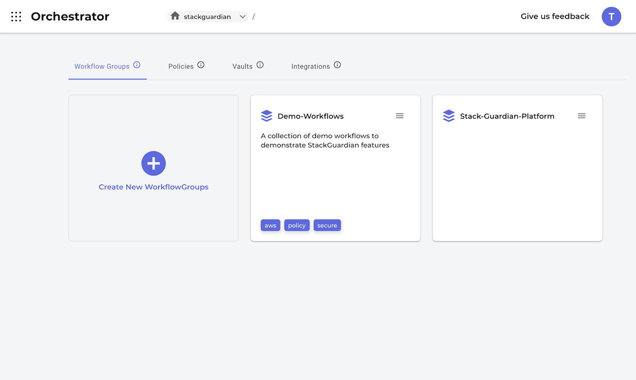Click the Orchestrator app title

click(70, 16)
